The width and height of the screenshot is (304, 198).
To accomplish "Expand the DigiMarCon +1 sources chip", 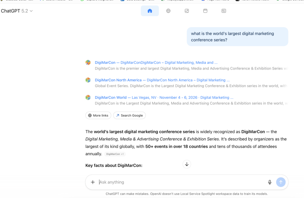I will coord(115,154).
